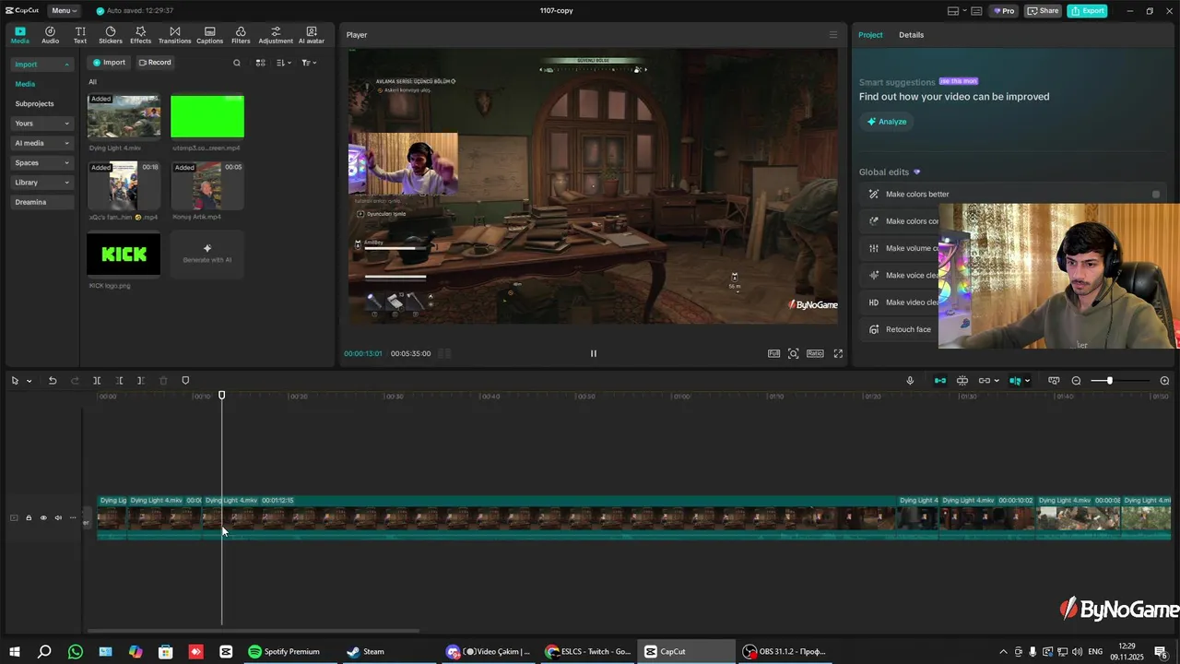
Task: Click the timeline horizontal scrollbar
Action: tap(254, 631)
